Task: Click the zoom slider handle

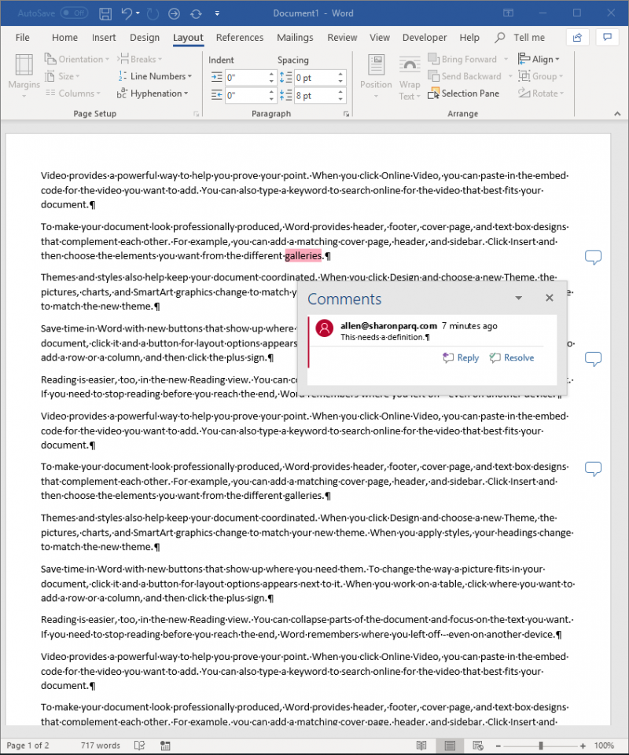Action: pos(541,746)
